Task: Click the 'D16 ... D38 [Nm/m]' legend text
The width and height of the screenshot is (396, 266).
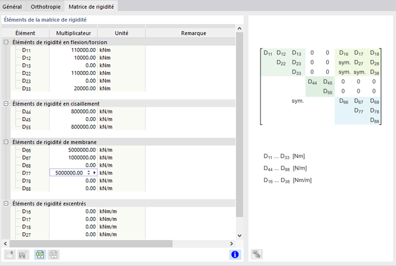Action: pos(288,180)
